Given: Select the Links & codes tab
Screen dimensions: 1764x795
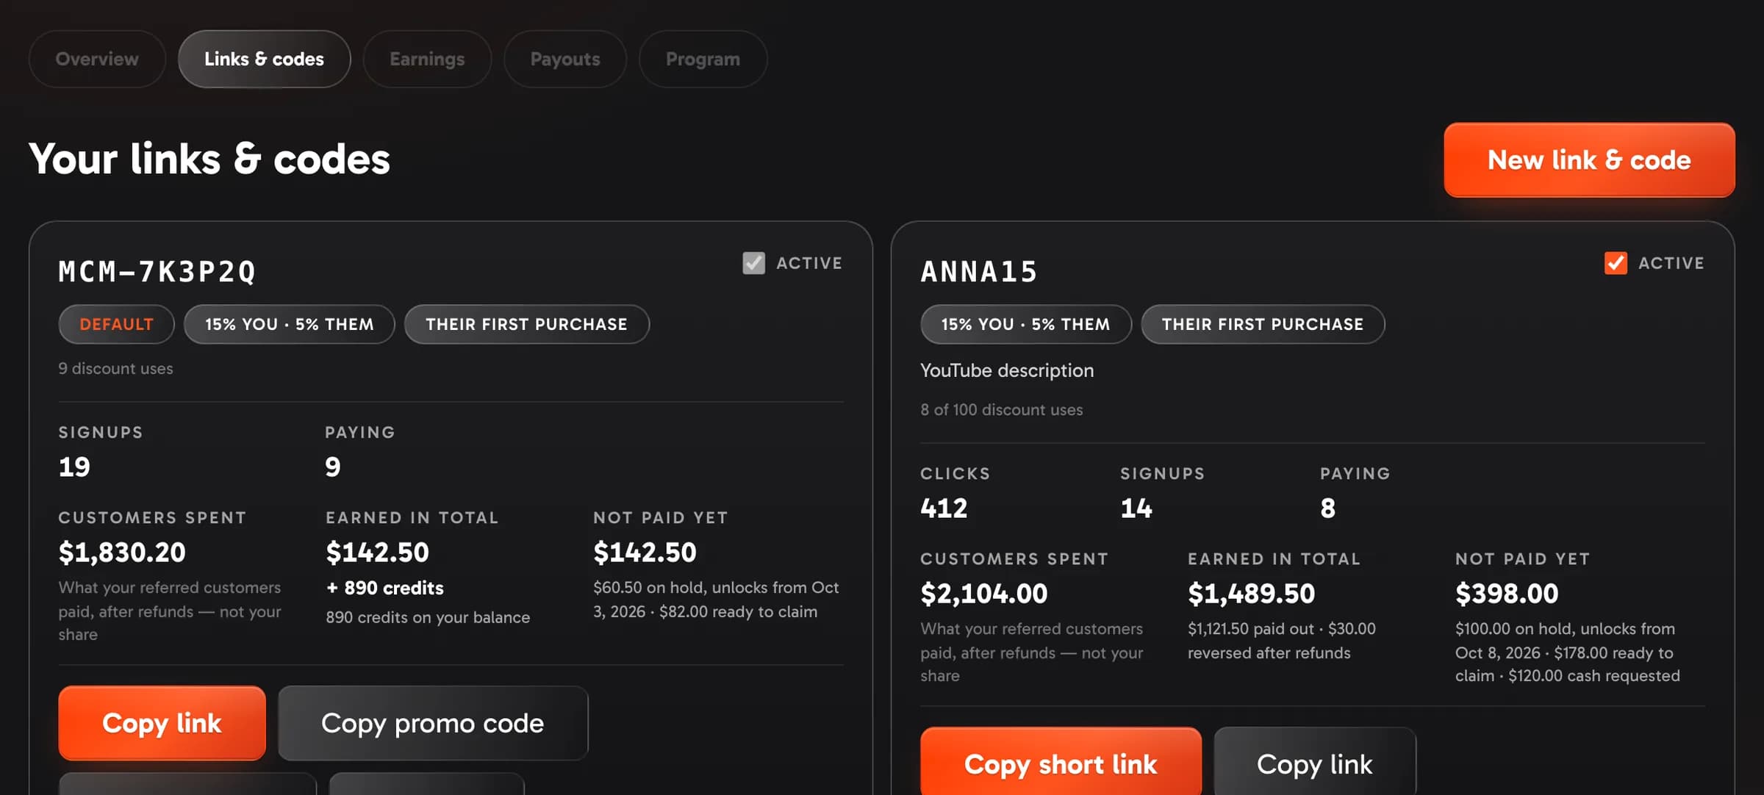Looking at the screenshot, I should coord(264,59).
